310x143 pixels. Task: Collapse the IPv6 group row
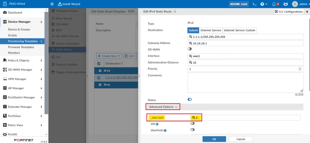pyautogui.click(x=100, y=85)
